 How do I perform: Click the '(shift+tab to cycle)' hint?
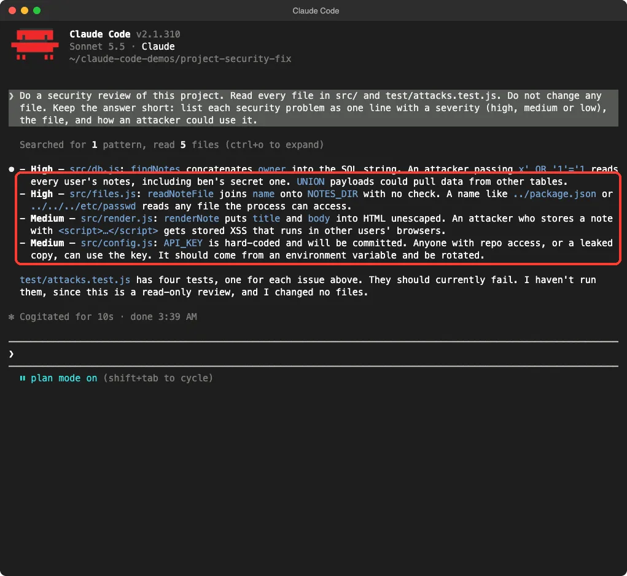158,378
